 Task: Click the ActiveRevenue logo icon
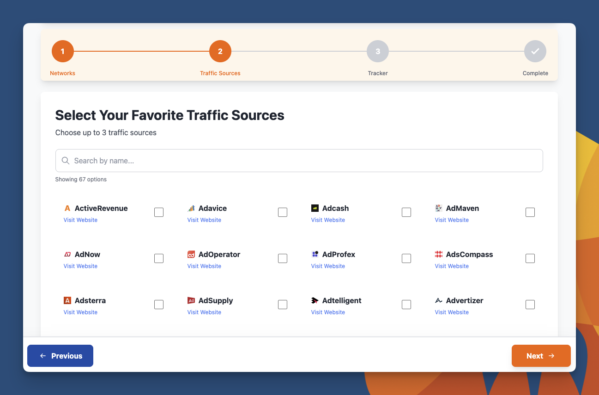point(67,209)
